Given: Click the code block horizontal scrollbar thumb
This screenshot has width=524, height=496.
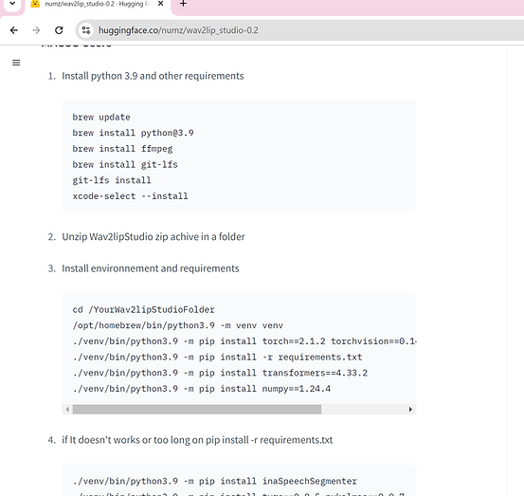Looking at the screenshot, I should (197, 410).
